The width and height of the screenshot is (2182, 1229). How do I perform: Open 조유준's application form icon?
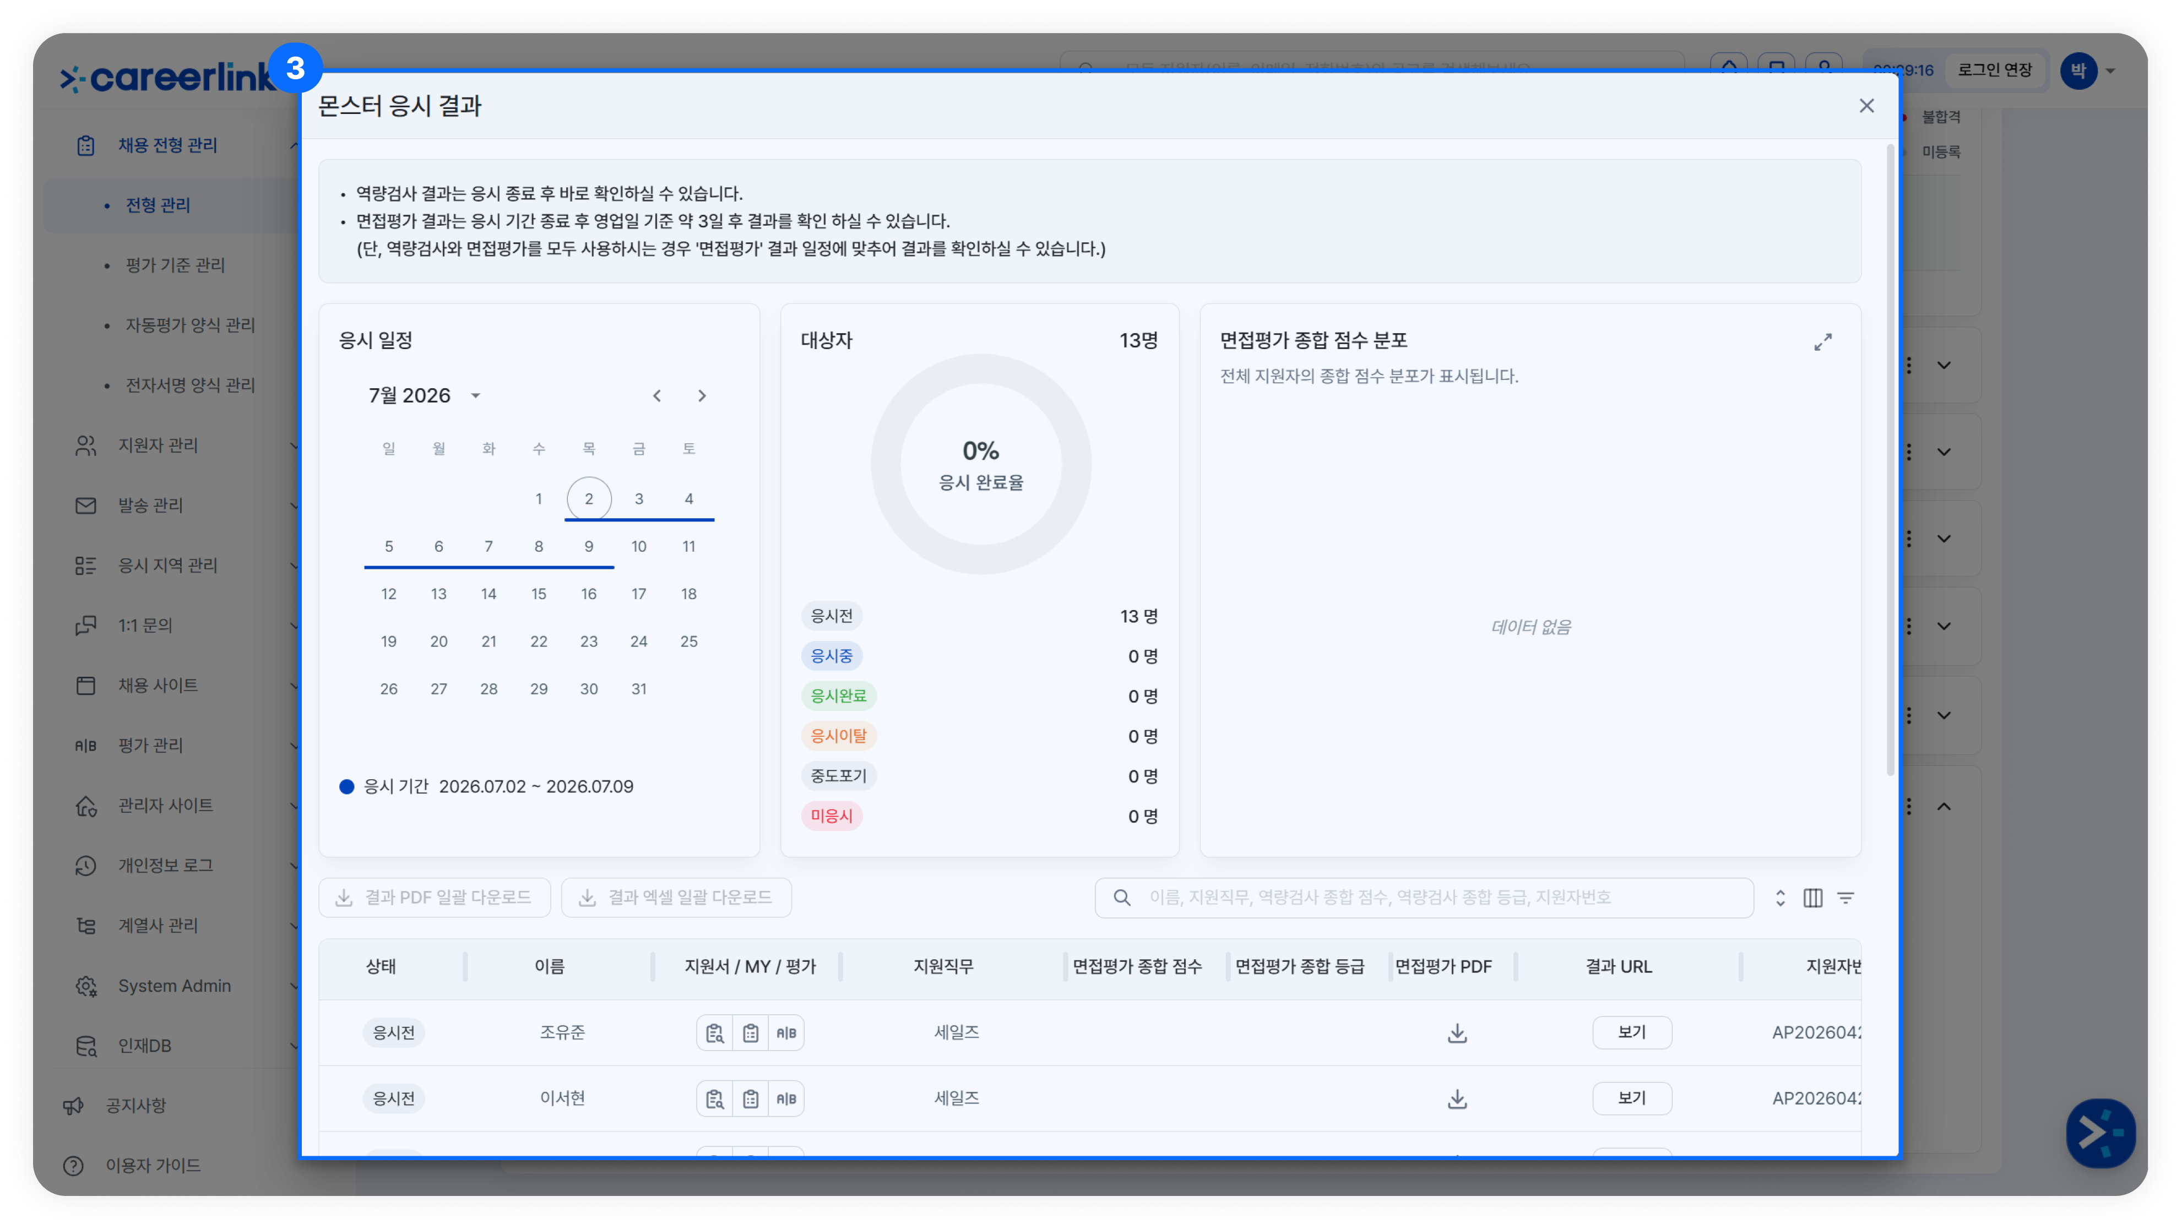tap(715, 1032)
